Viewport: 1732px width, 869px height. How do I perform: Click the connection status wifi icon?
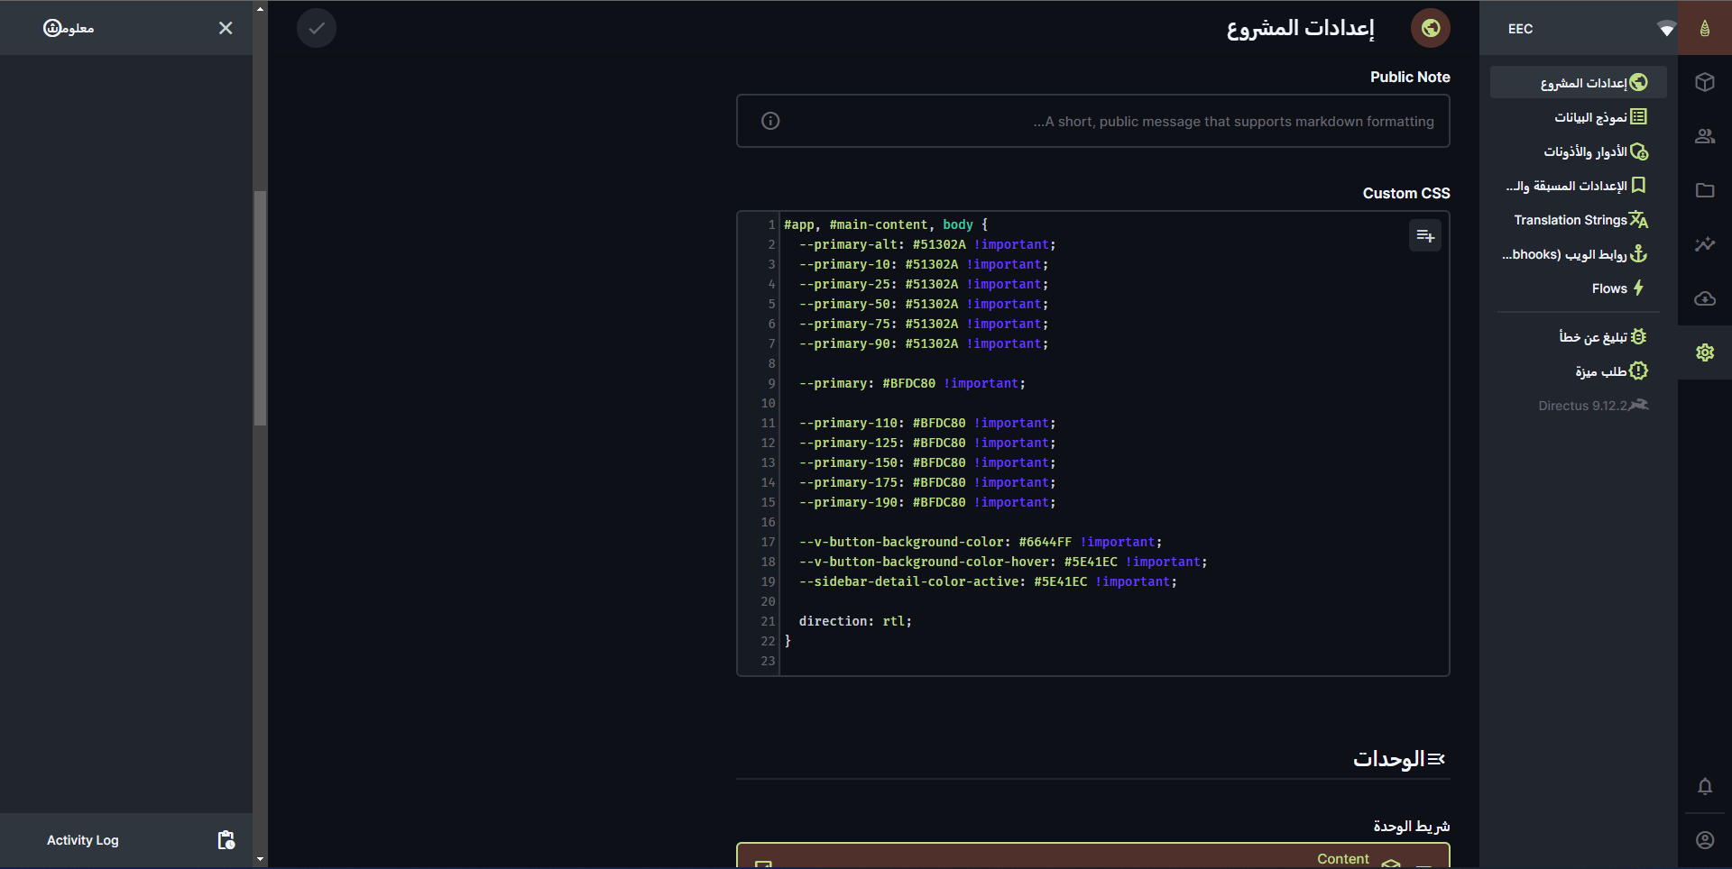(1666, 29)
